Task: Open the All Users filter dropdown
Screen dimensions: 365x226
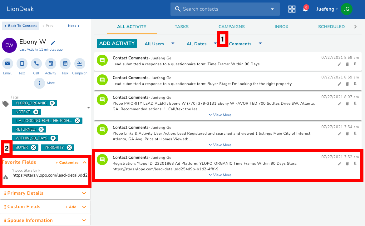Action: pyautogui.click(x=159, y=44)
